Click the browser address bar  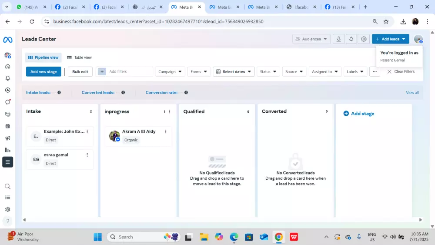[x=207, y=22]
